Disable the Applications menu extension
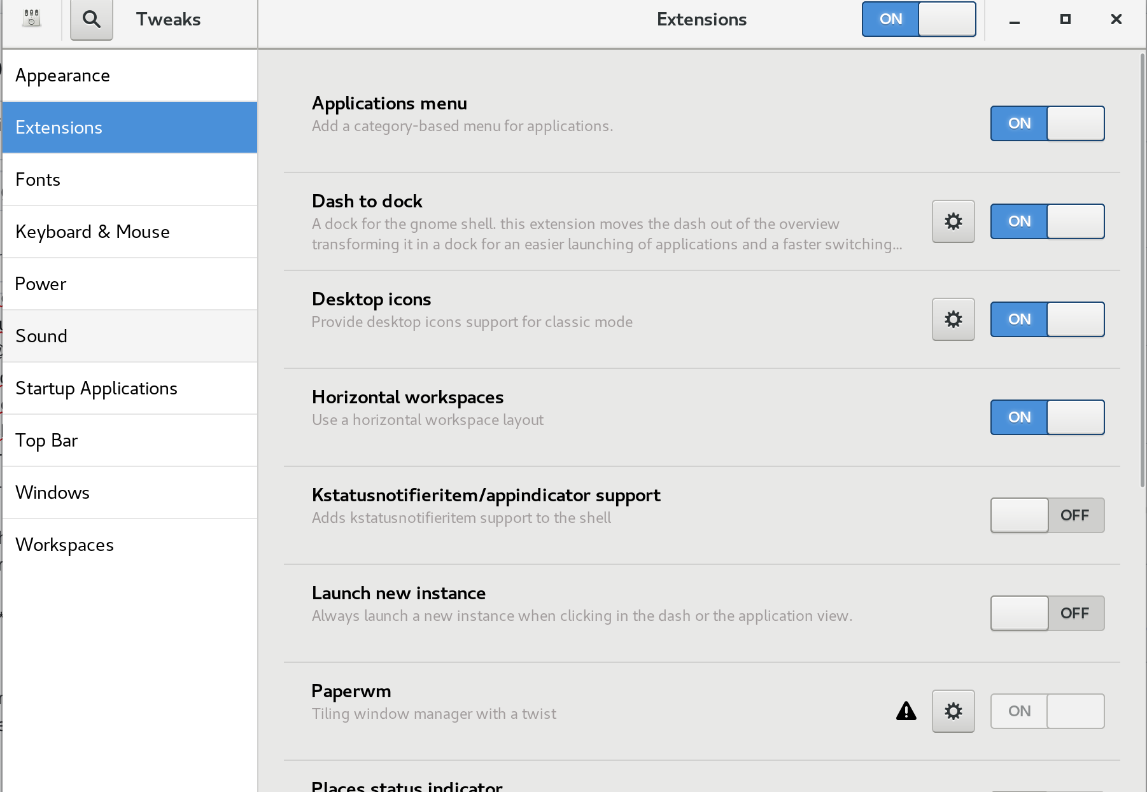This screenshot has width=1147, height=792. tap(1046, 123)
